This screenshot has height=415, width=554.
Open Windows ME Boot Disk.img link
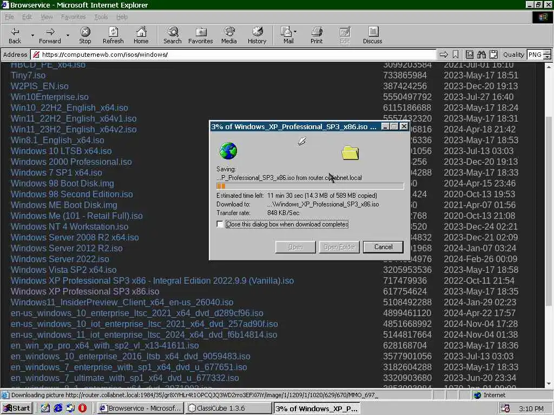tap(64, 205)
